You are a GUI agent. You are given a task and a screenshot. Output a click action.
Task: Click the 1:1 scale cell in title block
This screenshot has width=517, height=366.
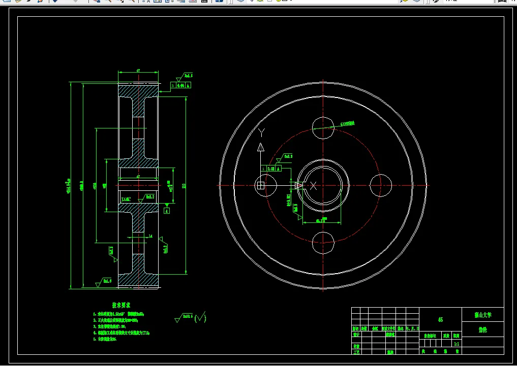click(x=457, y=344)
